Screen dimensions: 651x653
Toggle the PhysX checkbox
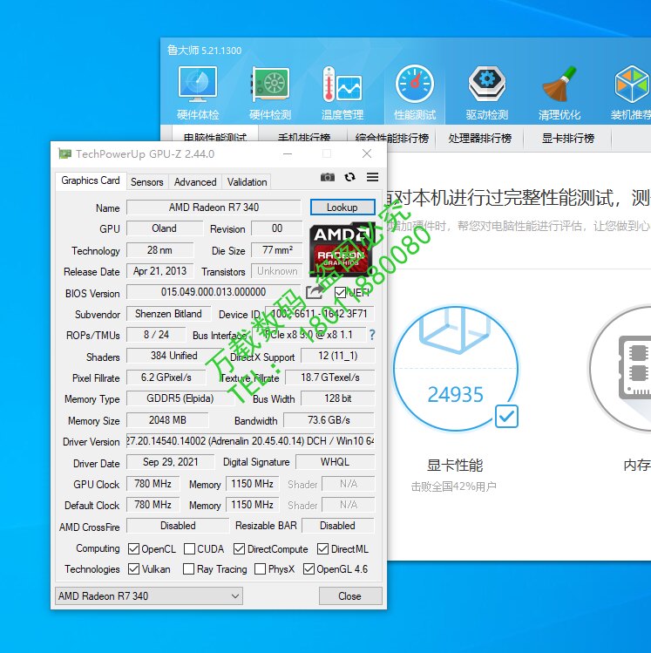pyautogui.click(x=261, y=569)
